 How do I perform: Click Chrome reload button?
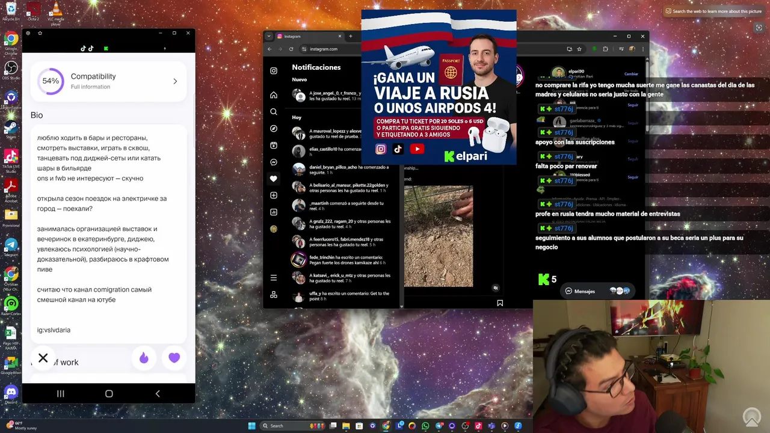pos(291,49)
